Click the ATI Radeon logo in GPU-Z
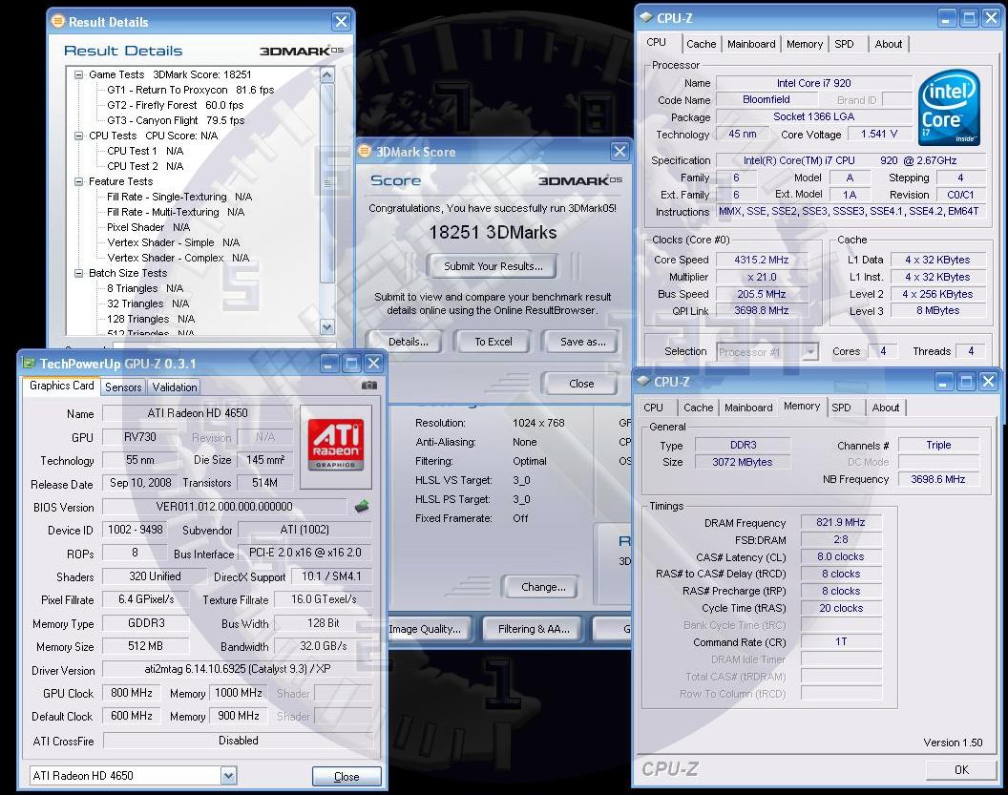This screenshot has width=1008, height=795. (336, 444)
